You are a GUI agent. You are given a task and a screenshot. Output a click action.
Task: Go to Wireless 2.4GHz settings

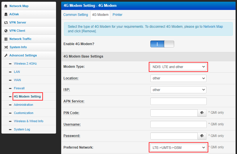pos(25,64)
